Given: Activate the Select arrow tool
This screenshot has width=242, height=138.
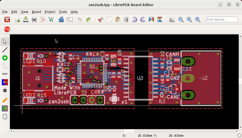Looking at the screenshot, I should 5,42.
